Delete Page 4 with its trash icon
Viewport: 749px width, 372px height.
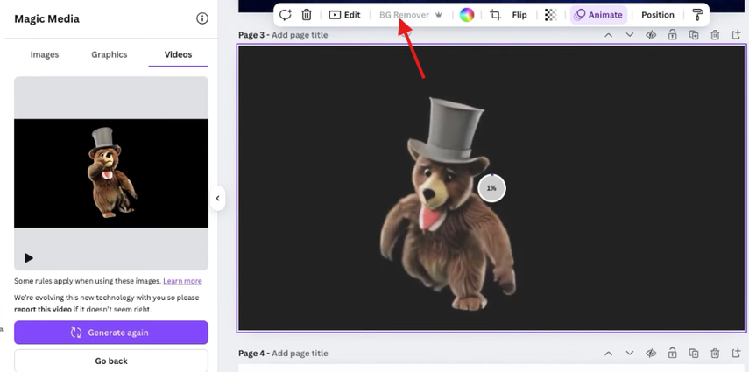[715, 354]
